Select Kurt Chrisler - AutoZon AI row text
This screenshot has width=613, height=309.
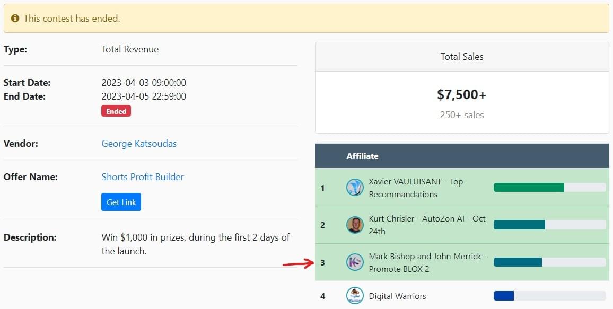pyautogui.click(x=427, y=225)
